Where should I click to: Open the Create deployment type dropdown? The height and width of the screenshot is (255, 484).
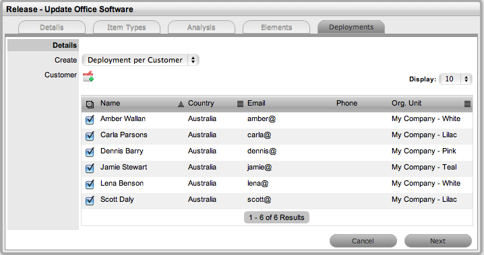point(140,60)
